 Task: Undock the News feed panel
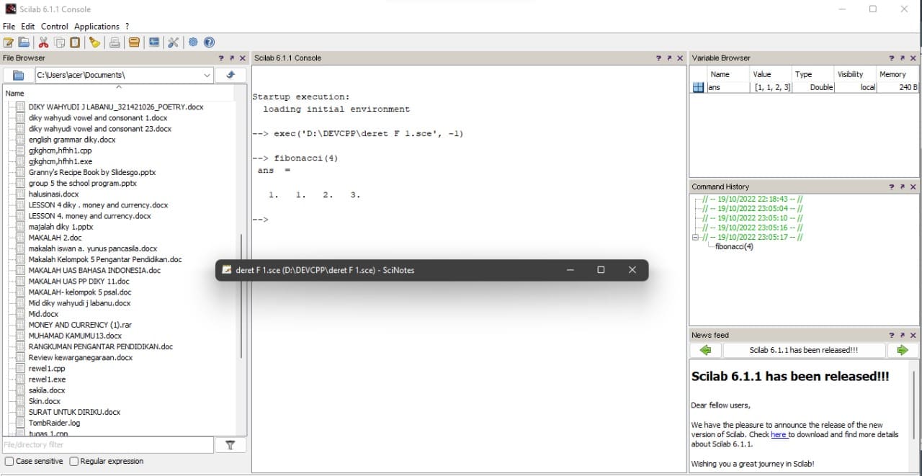903,336
